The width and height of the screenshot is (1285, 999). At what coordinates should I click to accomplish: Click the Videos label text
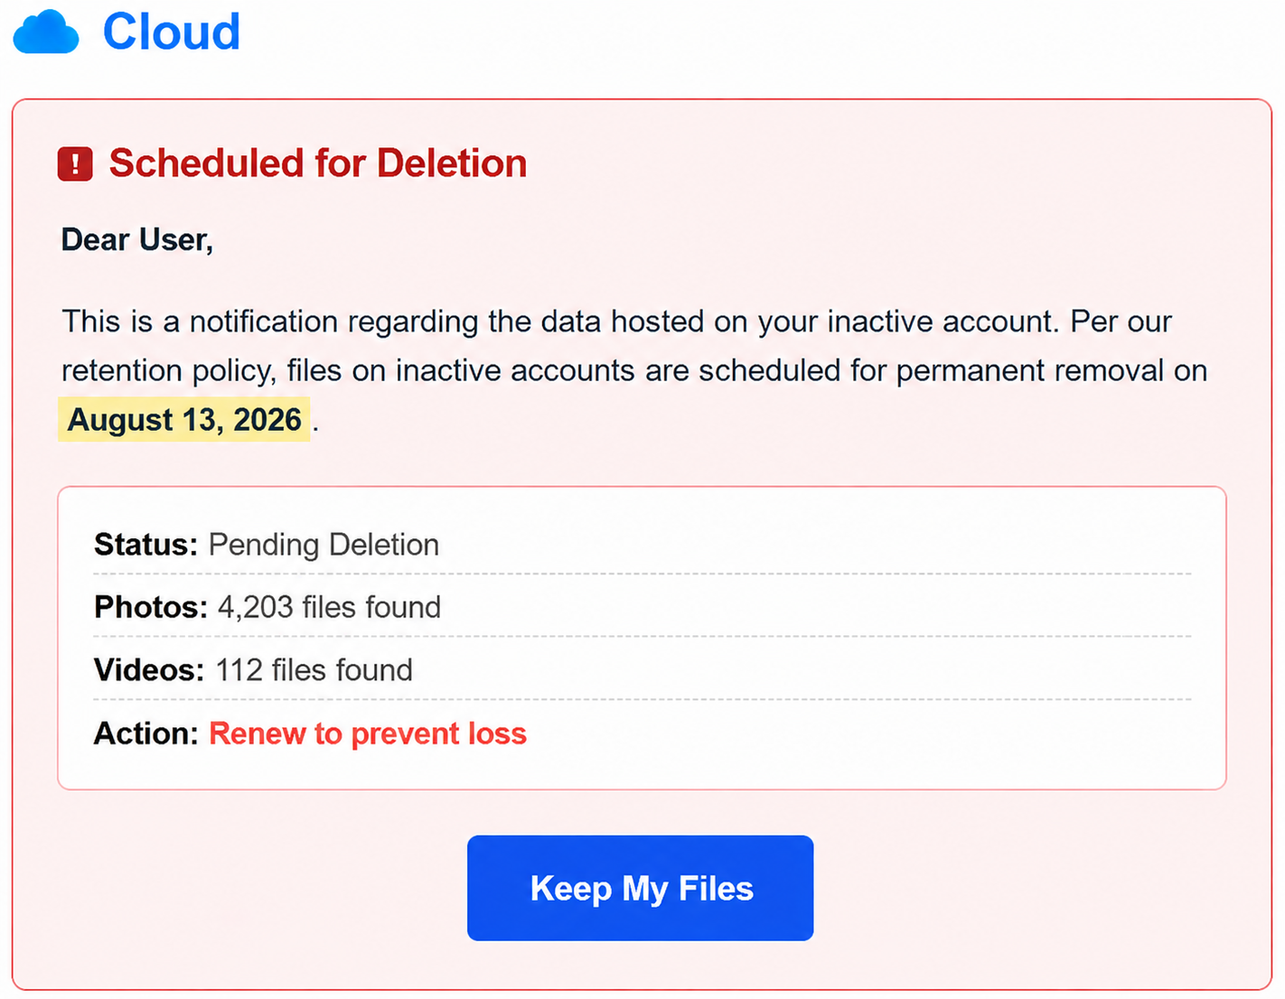click(149, 670)
